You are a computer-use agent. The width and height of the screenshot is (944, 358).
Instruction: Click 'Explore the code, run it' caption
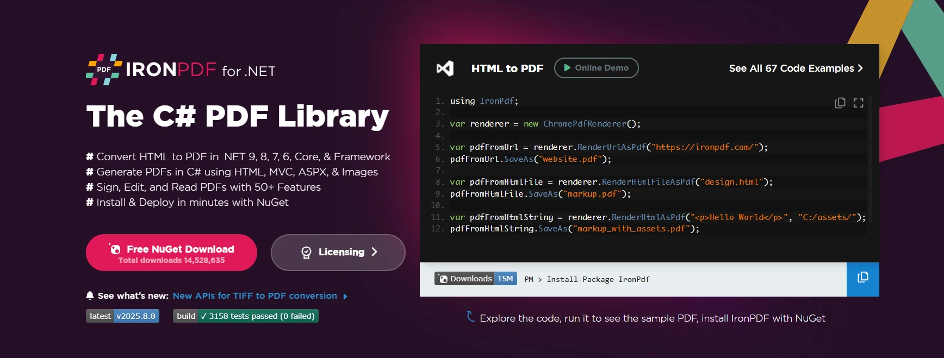pyautogui.click(x=652, y=318)
